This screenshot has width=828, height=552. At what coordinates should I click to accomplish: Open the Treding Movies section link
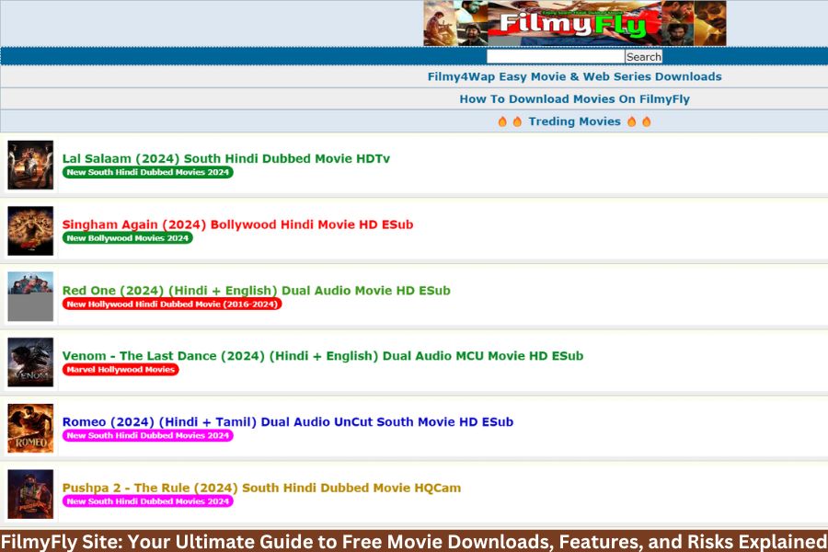(574, 121)
